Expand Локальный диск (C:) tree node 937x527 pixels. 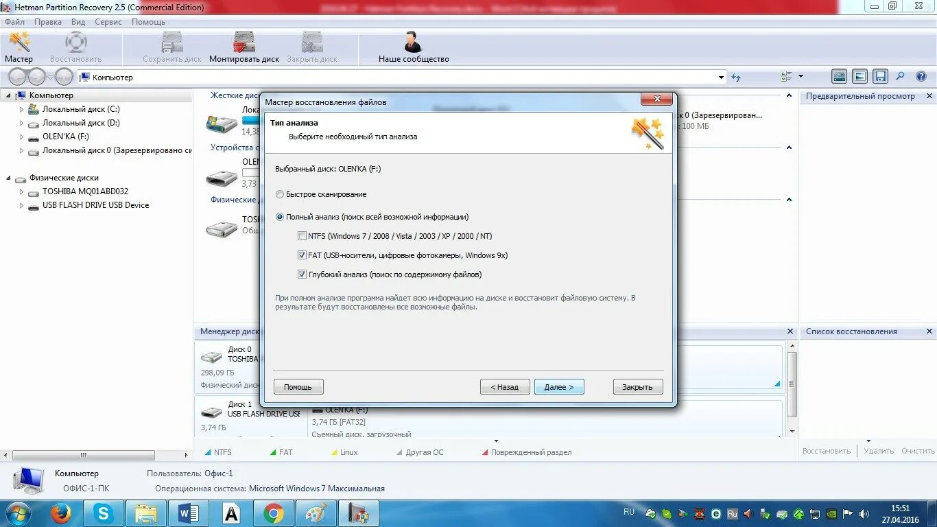[x=21, y=109]
